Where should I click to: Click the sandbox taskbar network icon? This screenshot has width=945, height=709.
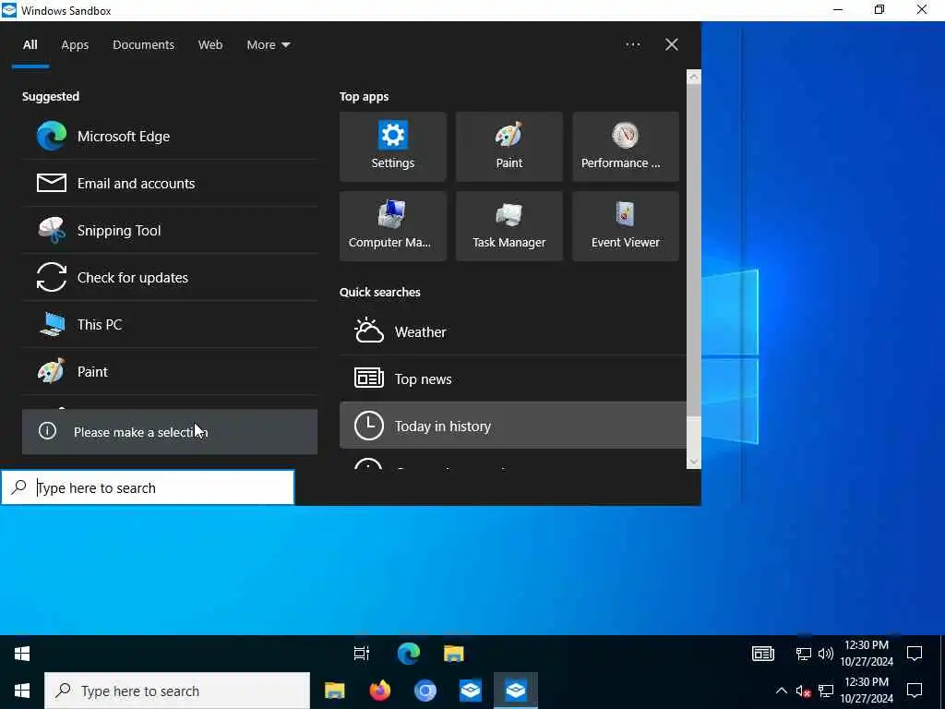804,654
